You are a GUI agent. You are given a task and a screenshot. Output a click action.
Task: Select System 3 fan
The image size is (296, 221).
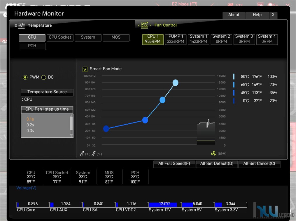(244, 39)
